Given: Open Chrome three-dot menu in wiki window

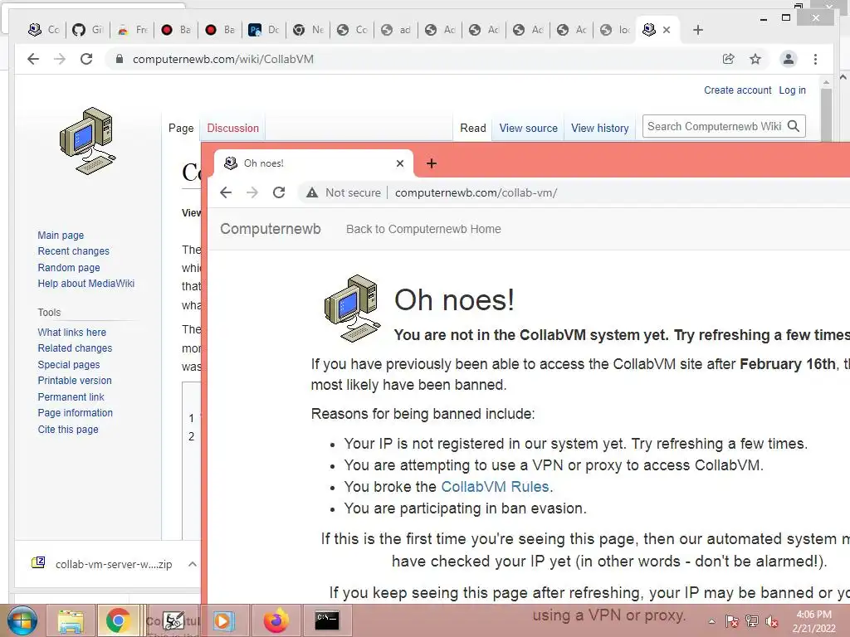Looking at the screenshot, I should (x=815, y=59).
